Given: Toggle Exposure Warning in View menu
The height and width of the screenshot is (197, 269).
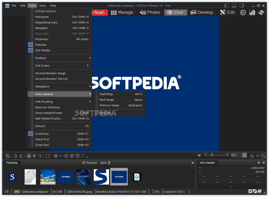Looking at the screenshot, I should (x=59, y=107).
